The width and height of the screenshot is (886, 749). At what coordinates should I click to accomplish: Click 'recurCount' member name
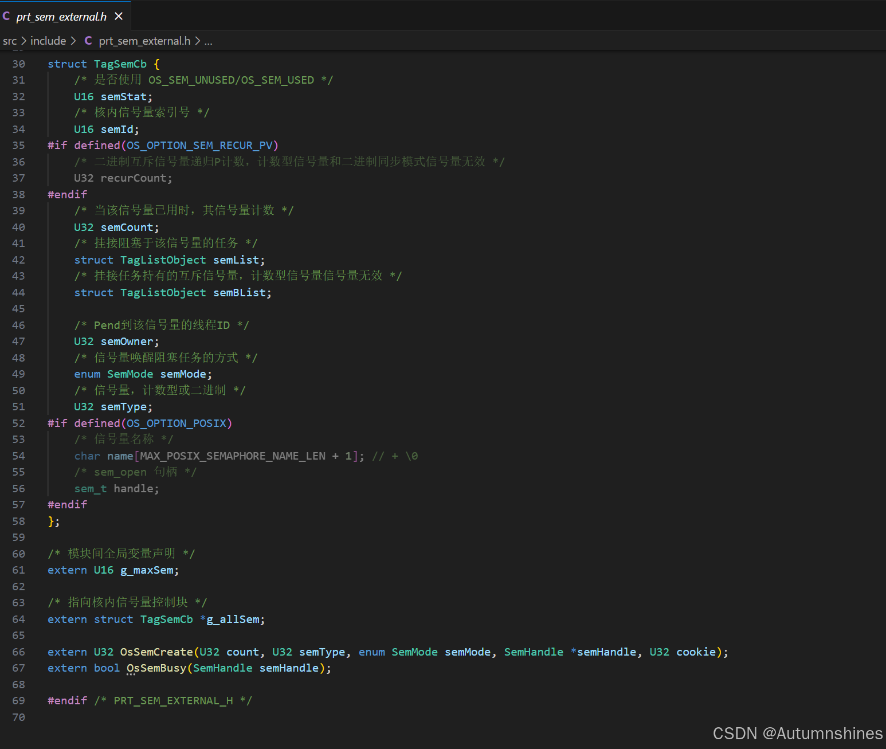tap(134, 178)
